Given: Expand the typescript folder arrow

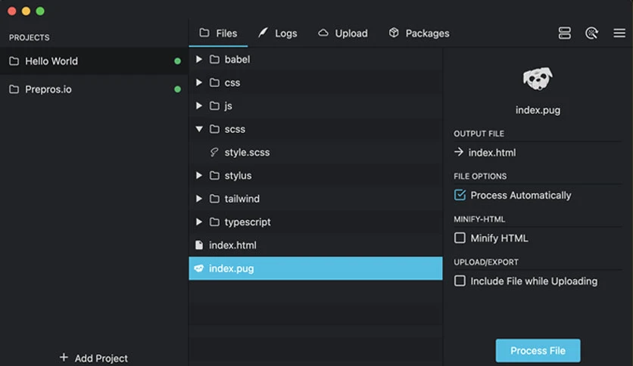Looking at the screenshot, I should point(198,222).
